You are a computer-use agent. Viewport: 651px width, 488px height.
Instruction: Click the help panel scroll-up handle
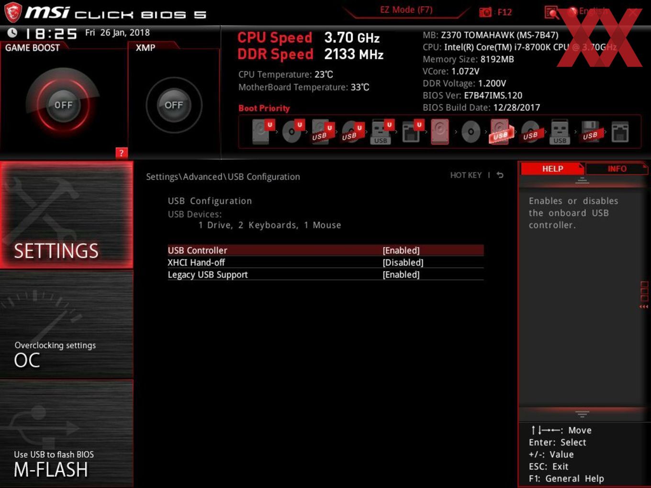[x=582, y=181]
